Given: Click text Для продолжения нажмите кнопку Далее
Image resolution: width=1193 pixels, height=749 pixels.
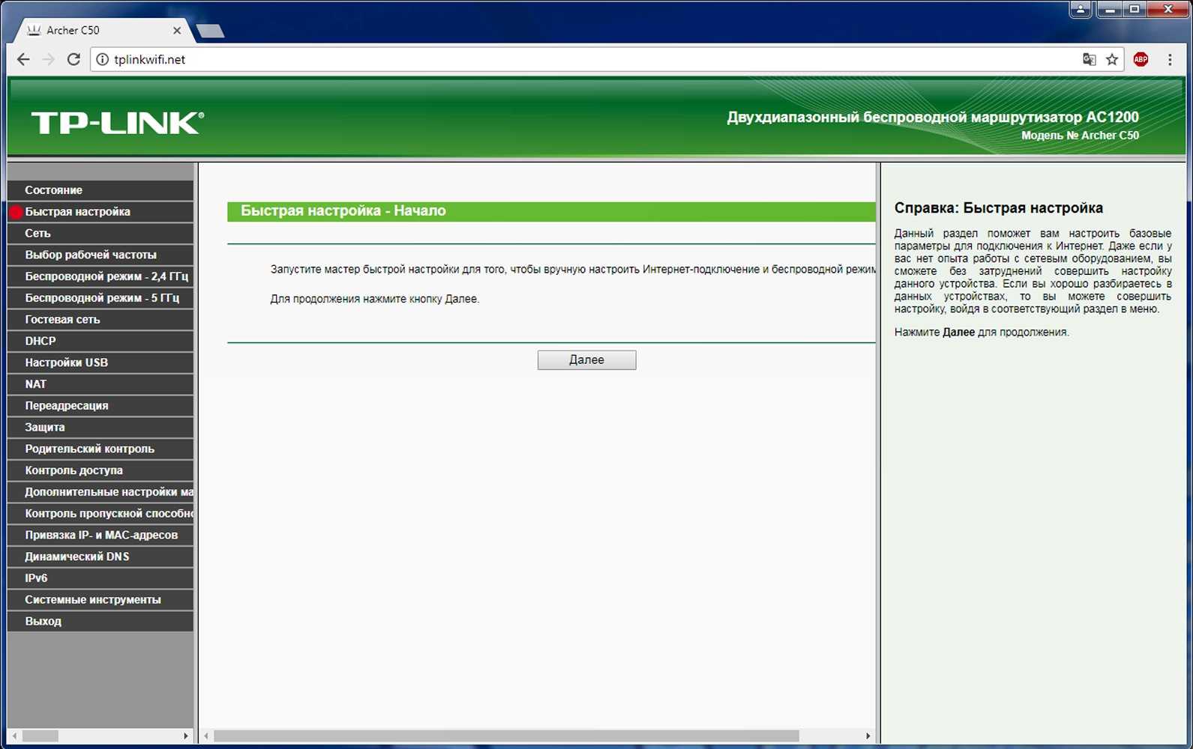Looking at the screenshot, I should [x=375, y=299].
